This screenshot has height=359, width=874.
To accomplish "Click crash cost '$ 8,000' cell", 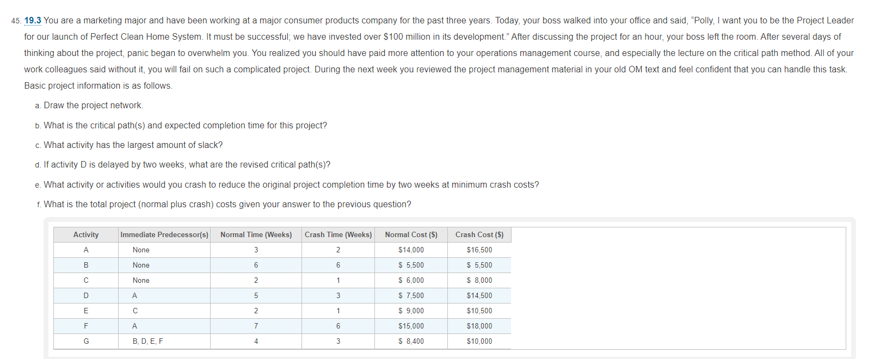I will 479,281.
